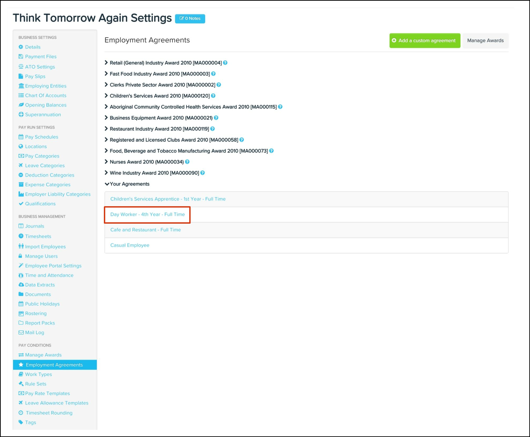Screen dimensions: 530x437
Task: Open Day Worker - 4th Year agreement
Action: (x=148, y=214)
